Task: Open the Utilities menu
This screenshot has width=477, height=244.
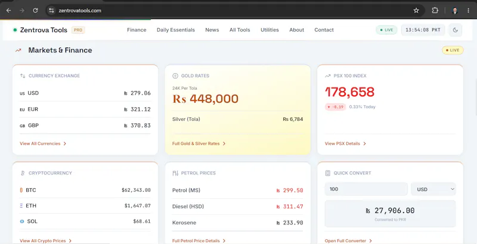Action: pos(270,30)
